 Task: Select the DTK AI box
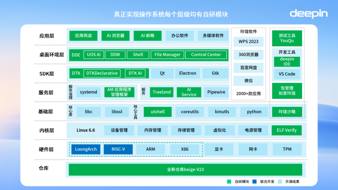coord(135,73)
